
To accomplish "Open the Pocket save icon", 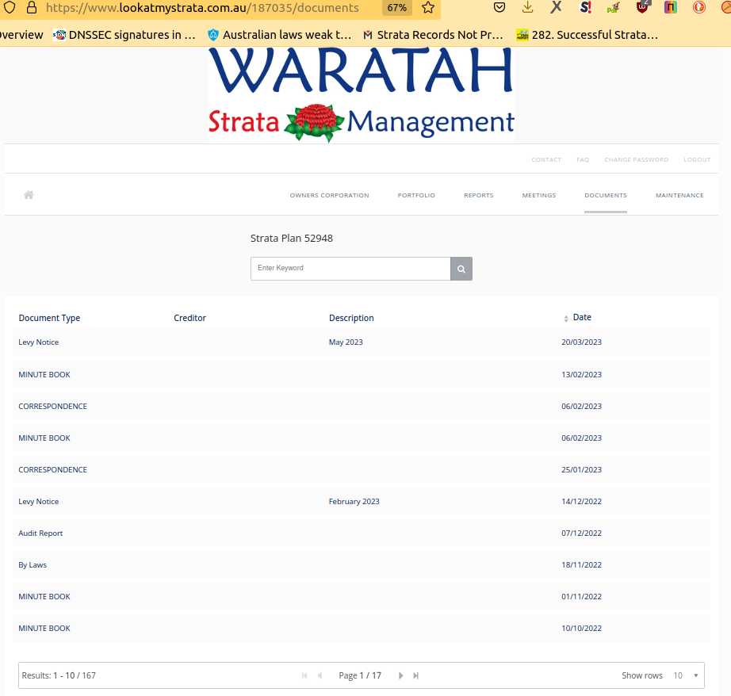I will pyautogui.click(x=499, y=7).
